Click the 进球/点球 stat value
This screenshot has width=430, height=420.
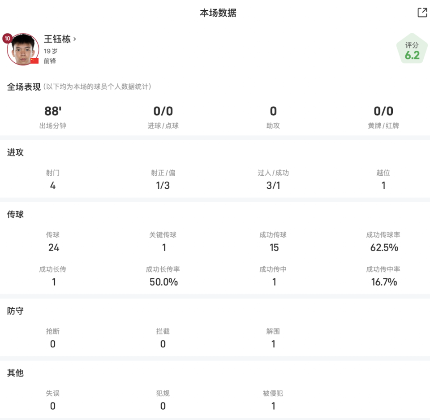pos(163,111)
